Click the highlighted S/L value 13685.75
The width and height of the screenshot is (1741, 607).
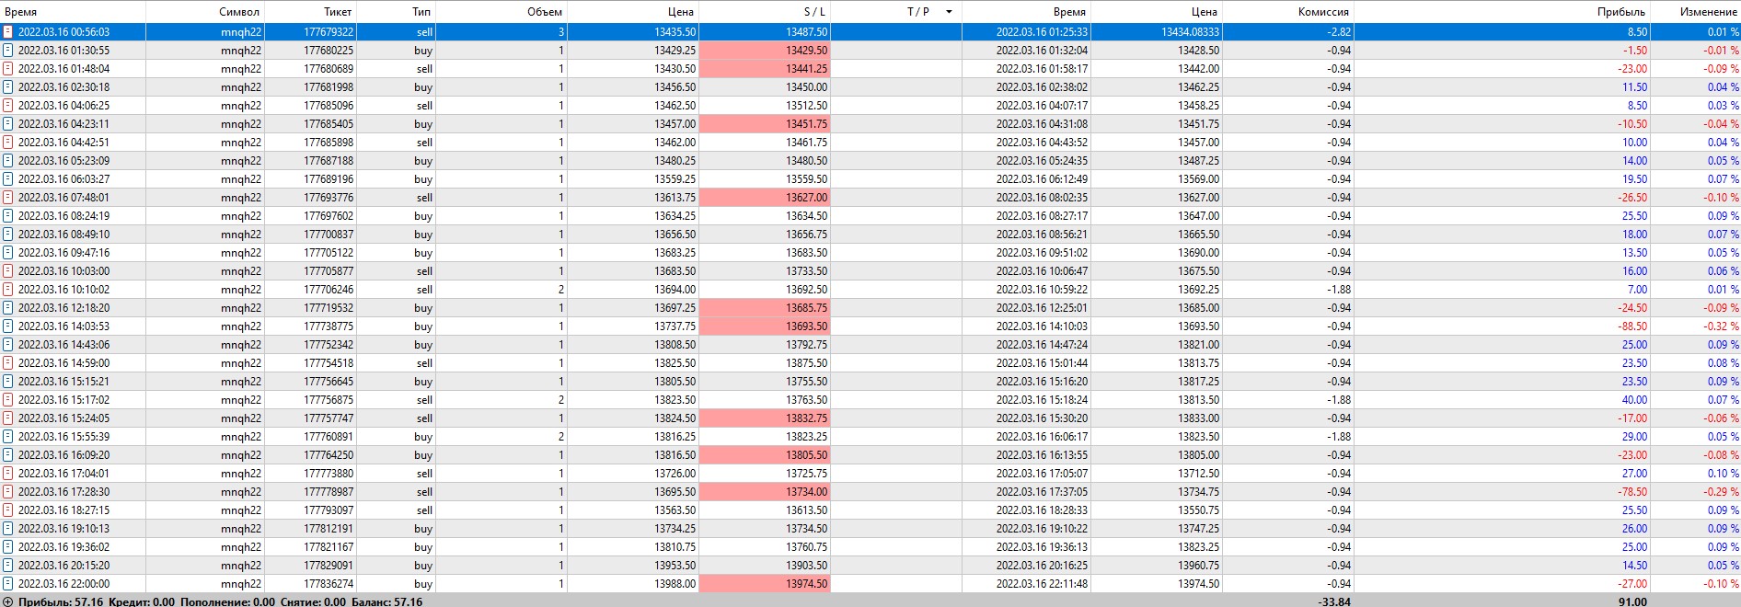pos(806,308)
